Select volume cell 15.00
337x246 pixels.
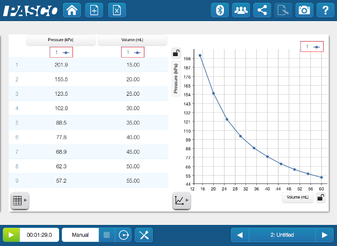click(133, 65)
